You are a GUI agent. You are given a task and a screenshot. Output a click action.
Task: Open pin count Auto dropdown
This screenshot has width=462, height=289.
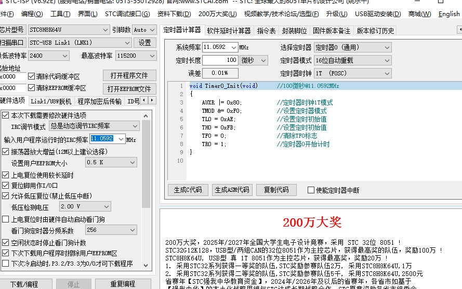click(x=144, y=30)
